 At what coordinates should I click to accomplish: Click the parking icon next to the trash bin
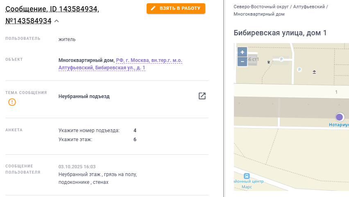pyautogui.click(x=281, y=60)
